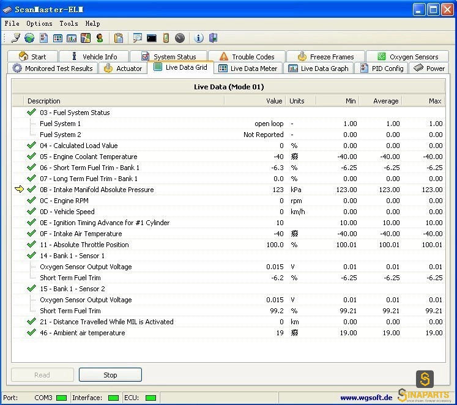This screenshot has height=405, width=457.
Task: Click the green check next to Engine RPM
Action: coord(31,201)
